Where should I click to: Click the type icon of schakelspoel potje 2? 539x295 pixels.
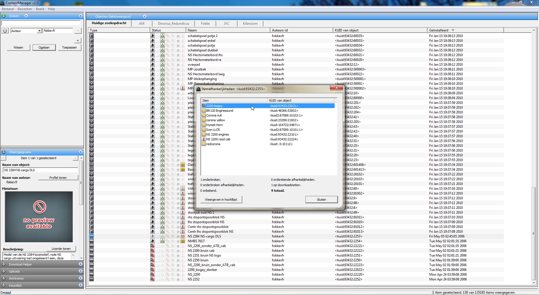[91, 36]
